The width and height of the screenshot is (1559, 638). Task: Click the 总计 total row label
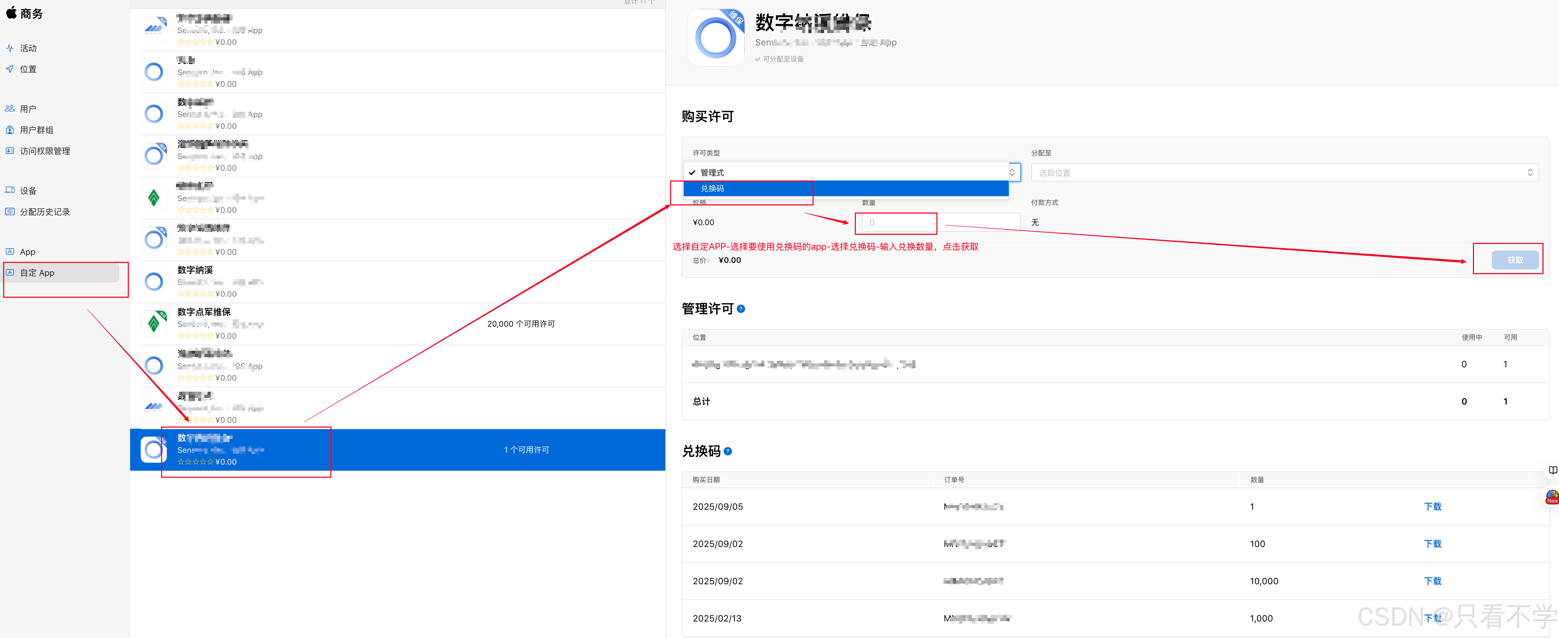click(x=701, y=401)
